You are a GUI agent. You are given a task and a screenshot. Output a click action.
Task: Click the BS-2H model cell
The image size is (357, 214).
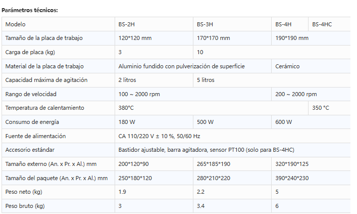[126, 24]
